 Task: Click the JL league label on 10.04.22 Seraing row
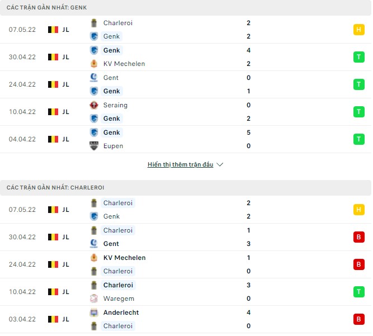tap(66, 112)
